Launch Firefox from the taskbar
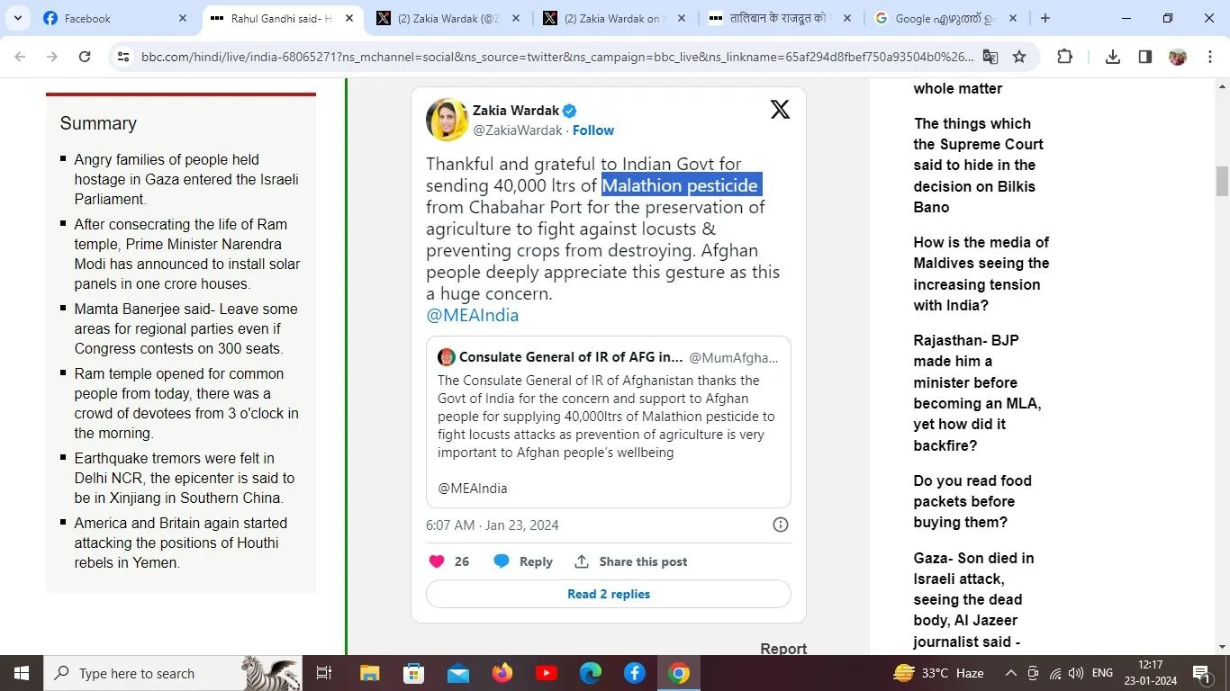 (x=502, y=673)
